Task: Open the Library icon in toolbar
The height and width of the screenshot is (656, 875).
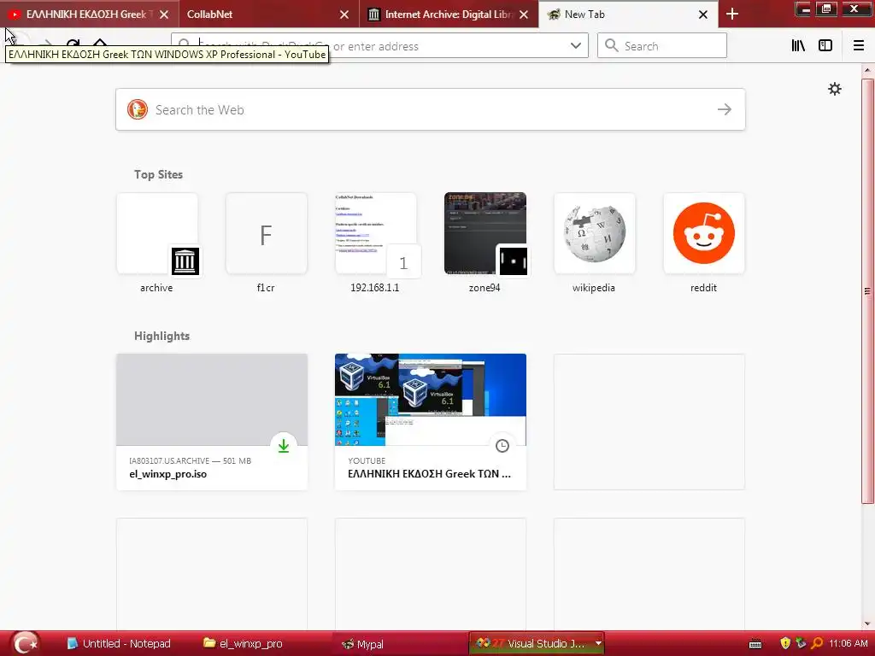Action: (x=798, y=46)
